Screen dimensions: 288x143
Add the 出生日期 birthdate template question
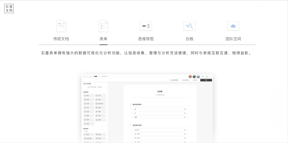coord(89,138)
